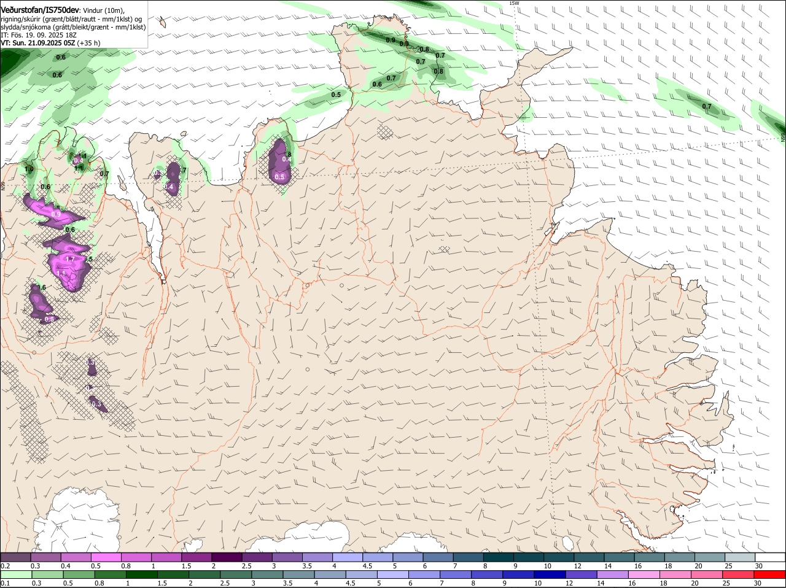Click the '0.1' label on rain legend
This screenshot has height=588, width=786.
click(5, 583)
